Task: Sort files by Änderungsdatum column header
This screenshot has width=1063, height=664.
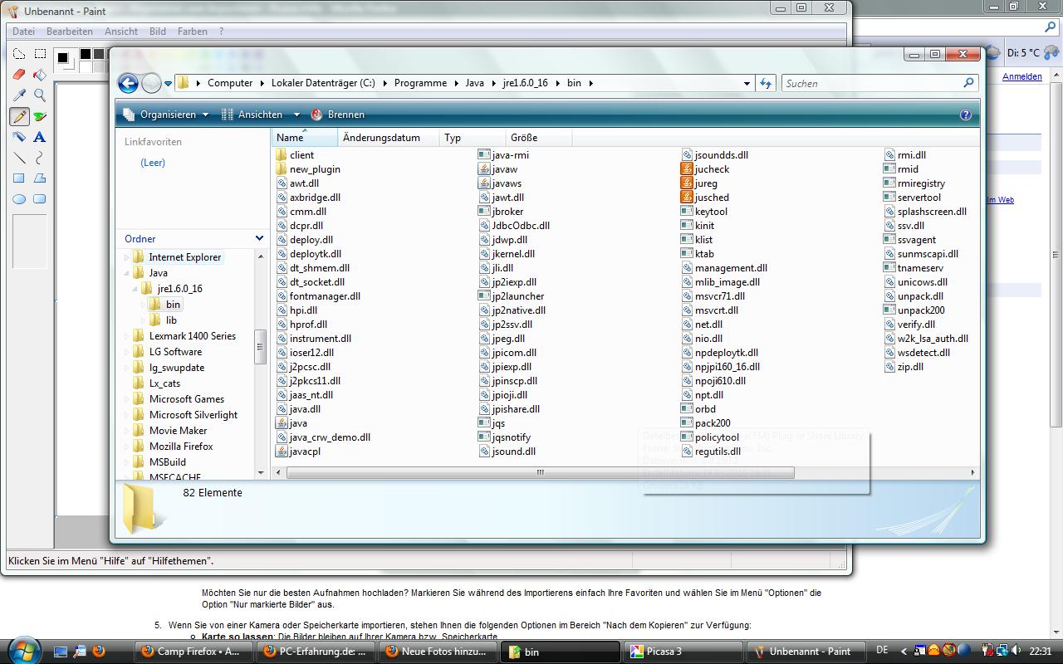Action: pos(381,138)
